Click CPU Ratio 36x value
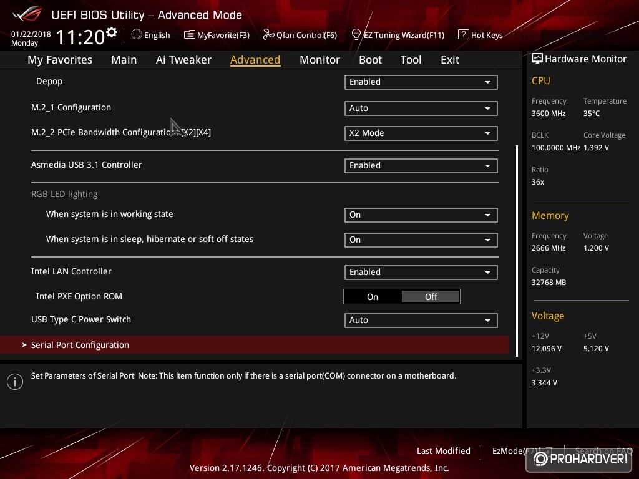 coord(538,182)
